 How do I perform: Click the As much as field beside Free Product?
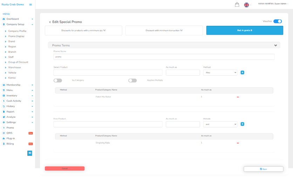click(x=183, y=124)
